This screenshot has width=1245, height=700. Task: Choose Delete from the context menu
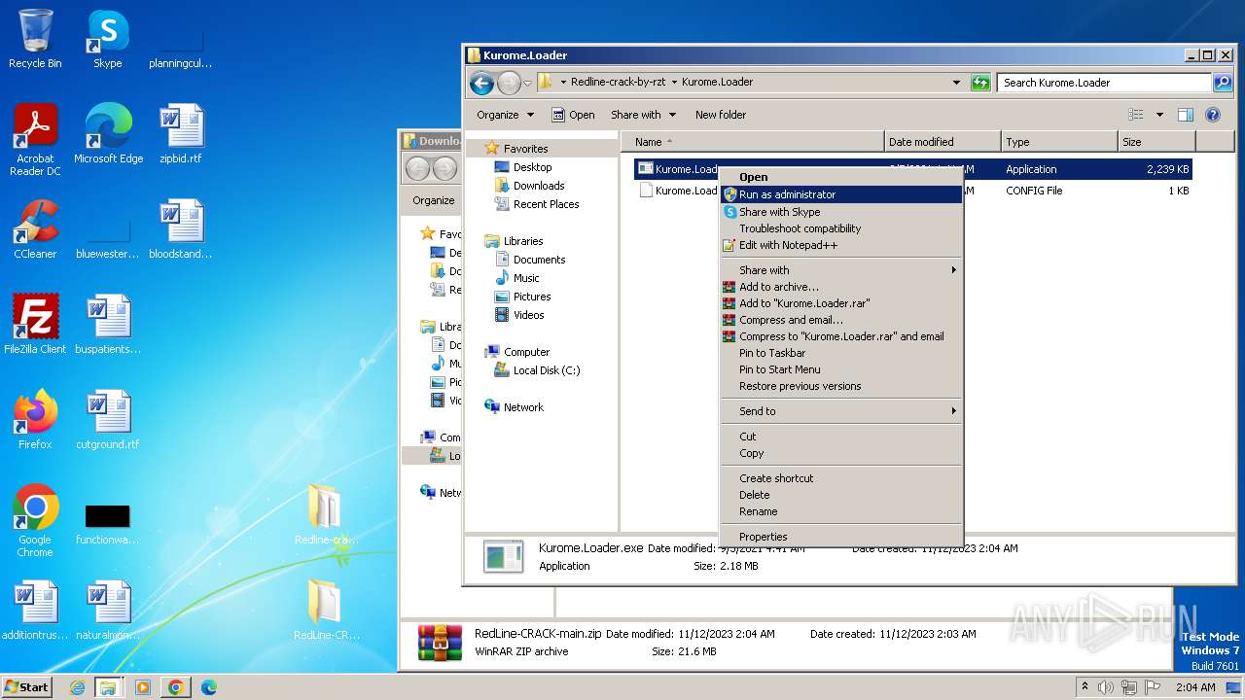click(x=841, y=495)
